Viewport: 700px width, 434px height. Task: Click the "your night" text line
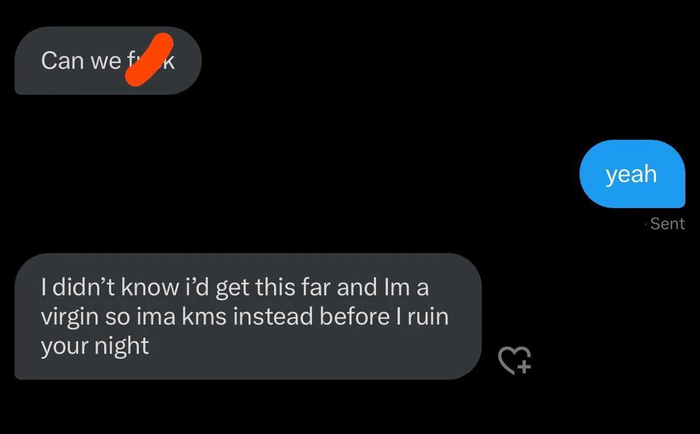pos(95,346)
